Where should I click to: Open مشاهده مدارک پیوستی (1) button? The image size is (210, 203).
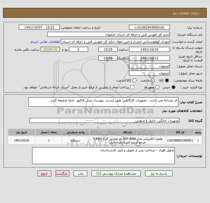coord(116,174)
